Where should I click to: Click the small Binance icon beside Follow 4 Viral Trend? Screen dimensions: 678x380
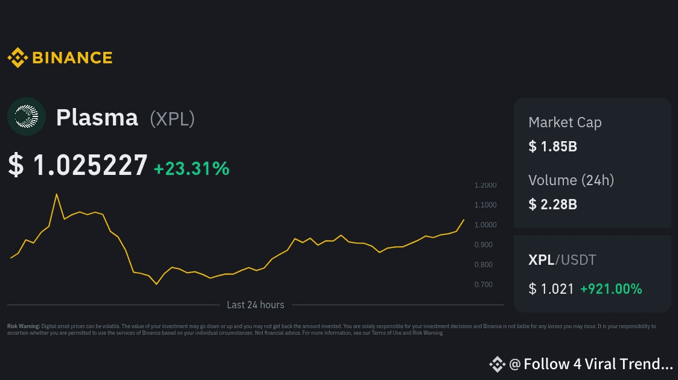pos(497,364)
